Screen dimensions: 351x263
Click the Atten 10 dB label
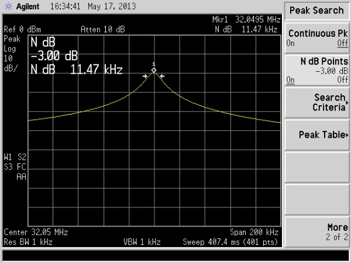click(x=103, y=29)
